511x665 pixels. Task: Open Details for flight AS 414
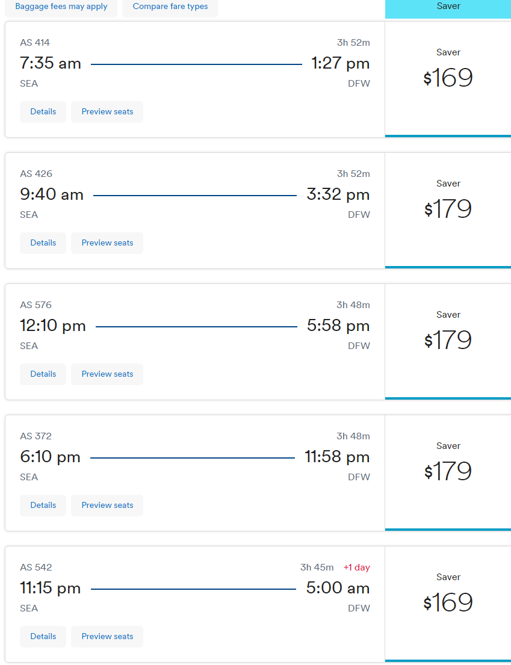click(43, 111)
